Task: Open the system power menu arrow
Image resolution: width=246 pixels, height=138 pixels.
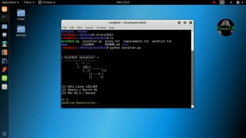Action: [243, 2]
